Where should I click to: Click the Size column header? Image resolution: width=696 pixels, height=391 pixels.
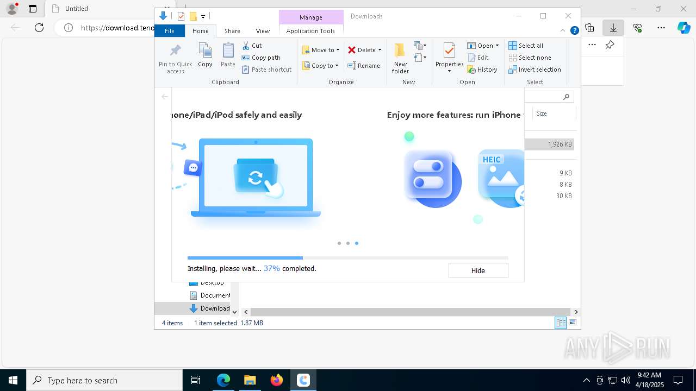(x=555, y=113)
